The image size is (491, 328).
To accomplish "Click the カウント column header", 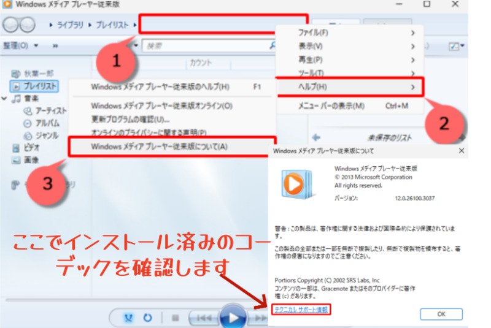I will pos(201,63).
